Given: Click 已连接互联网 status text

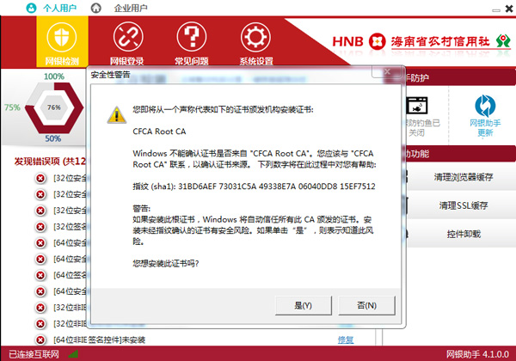Looking at the screenshot, I should click(x=34, y=354).
